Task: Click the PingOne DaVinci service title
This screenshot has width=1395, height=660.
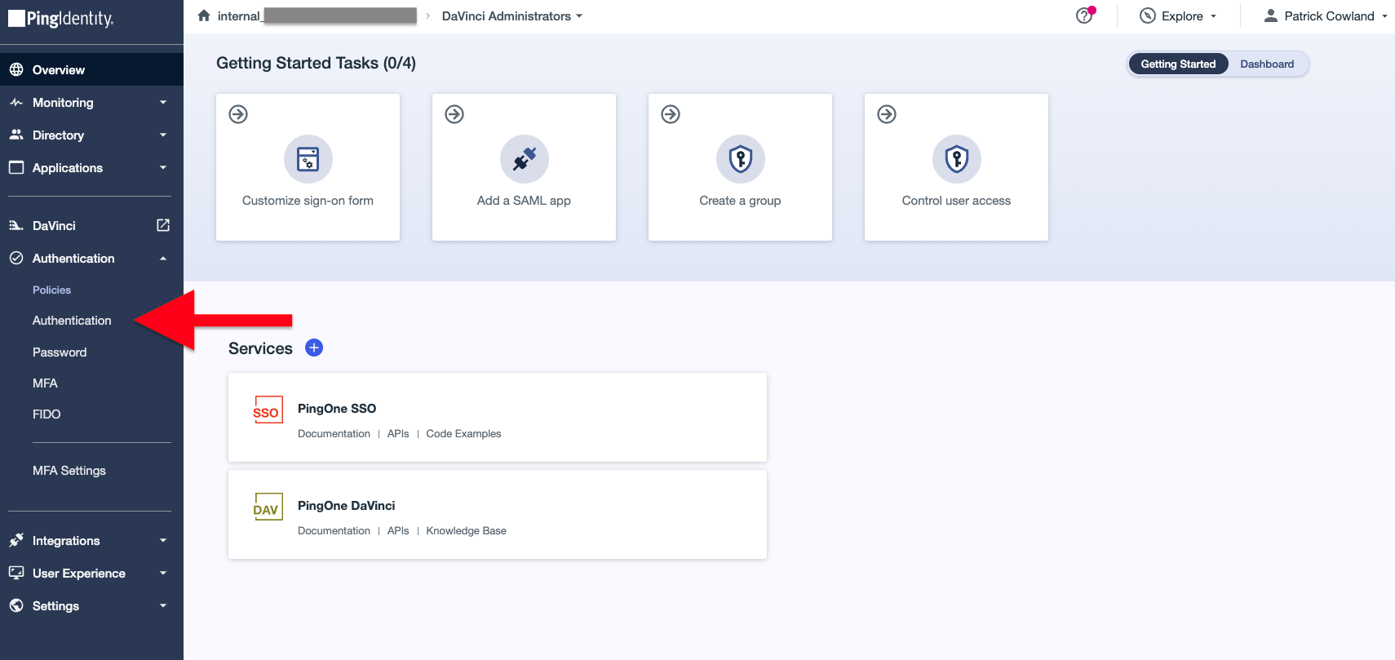Action: pos(346,506)
